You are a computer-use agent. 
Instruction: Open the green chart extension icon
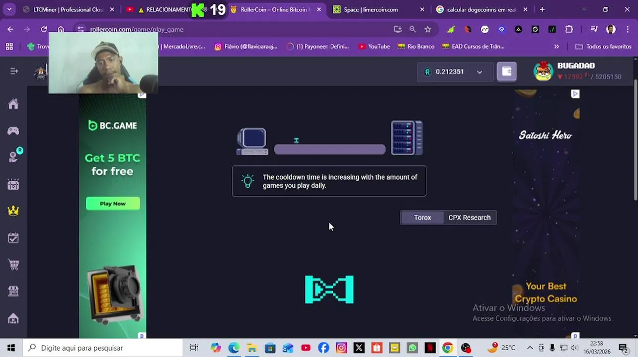(x=451, y=29)
